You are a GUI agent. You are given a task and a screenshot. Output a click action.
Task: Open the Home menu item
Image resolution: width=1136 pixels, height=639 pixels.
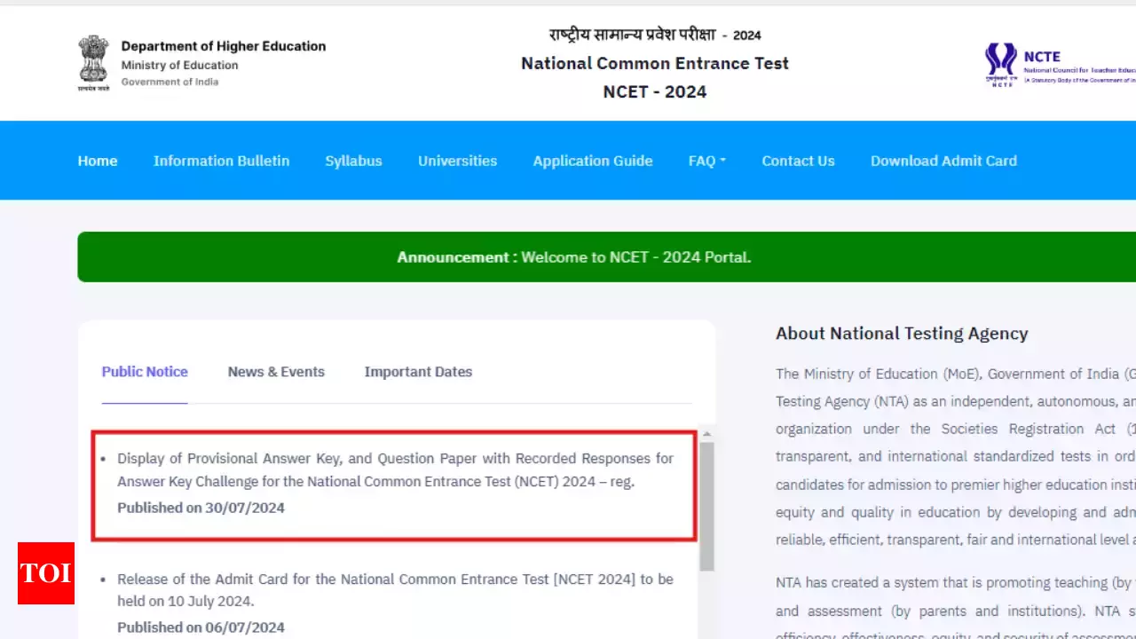(98, 161)
